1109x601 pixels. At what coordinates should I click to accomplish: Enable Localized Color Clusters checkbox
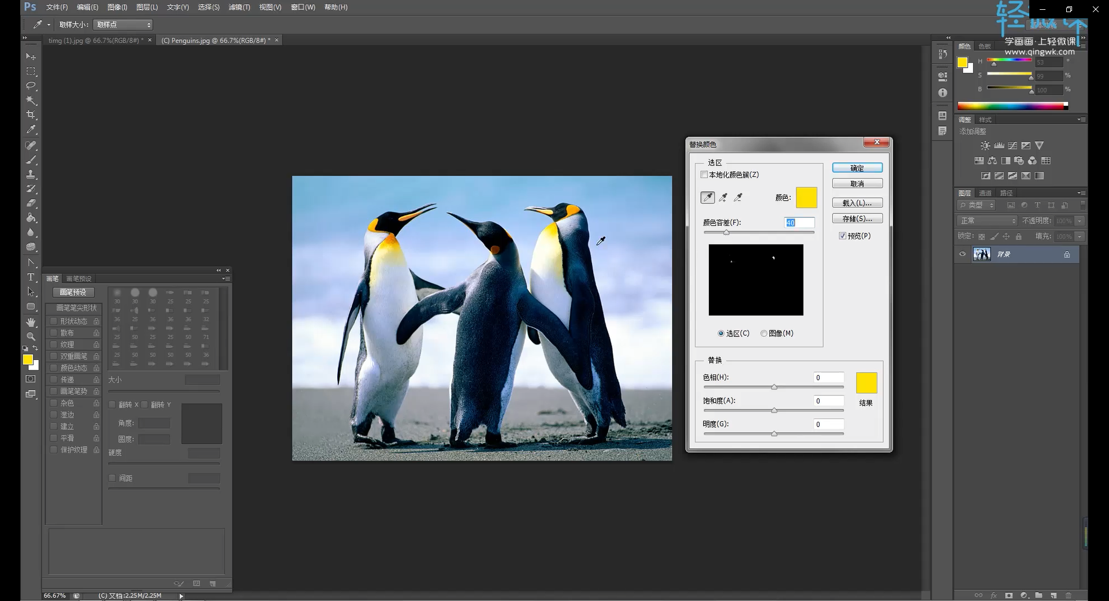(704, 175)
